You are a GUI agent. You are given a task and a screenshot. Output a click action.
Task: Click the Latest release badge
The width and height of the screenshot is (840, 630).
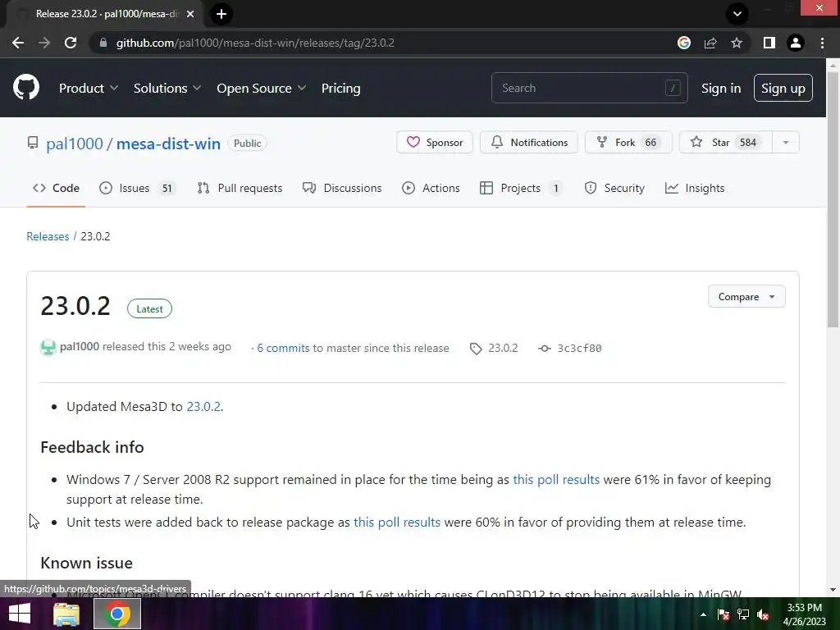149,308
